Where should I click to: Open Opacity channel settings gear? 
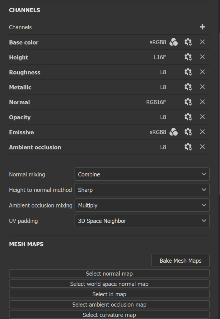coord(188,117)
